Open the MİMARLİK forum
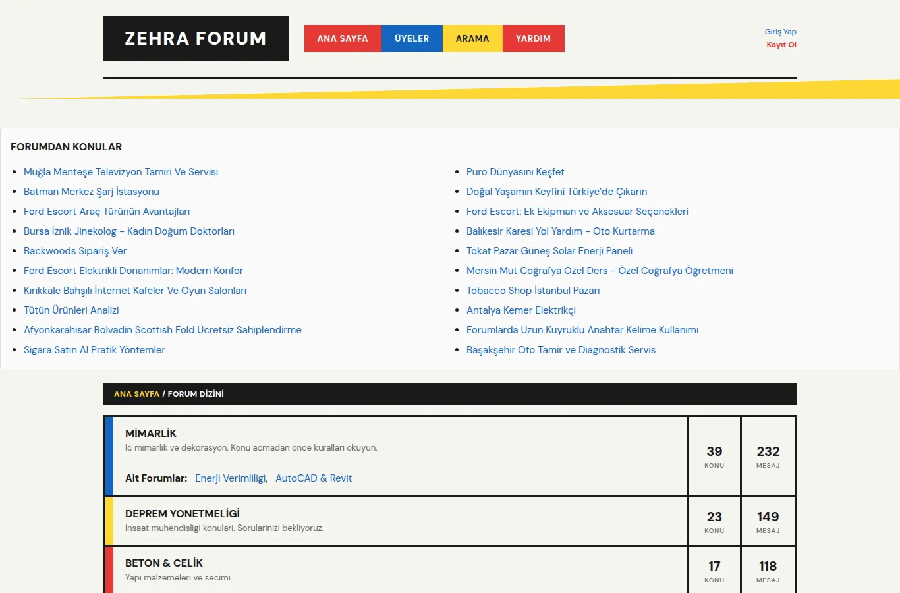This screenshot has height=593, width=900. tap(151, 433)
